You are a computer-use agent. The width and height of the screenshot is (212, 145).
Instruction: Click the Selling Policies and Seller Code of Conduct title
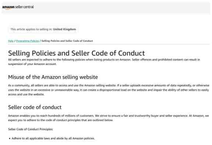coord(76,53)
